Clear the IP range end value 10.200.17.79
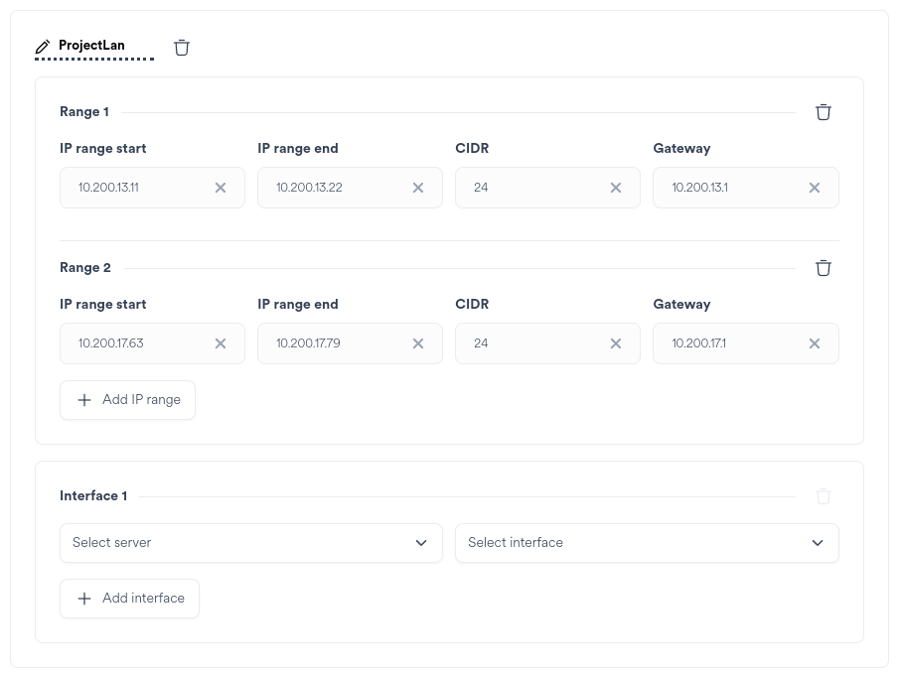This screenshot has height=679, width=900. pos(418,343)
